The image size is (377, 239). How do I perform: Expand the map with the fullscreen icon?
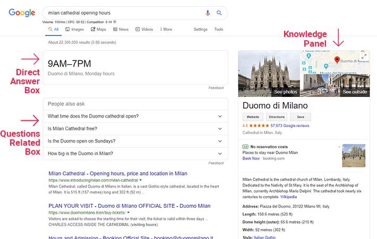click(x=364, y=56)
